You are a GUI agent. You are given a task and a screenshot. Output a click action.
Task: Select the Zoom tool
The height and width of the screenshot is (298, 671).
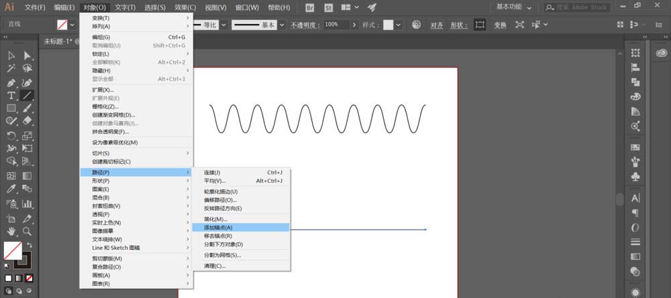[28, 232]
